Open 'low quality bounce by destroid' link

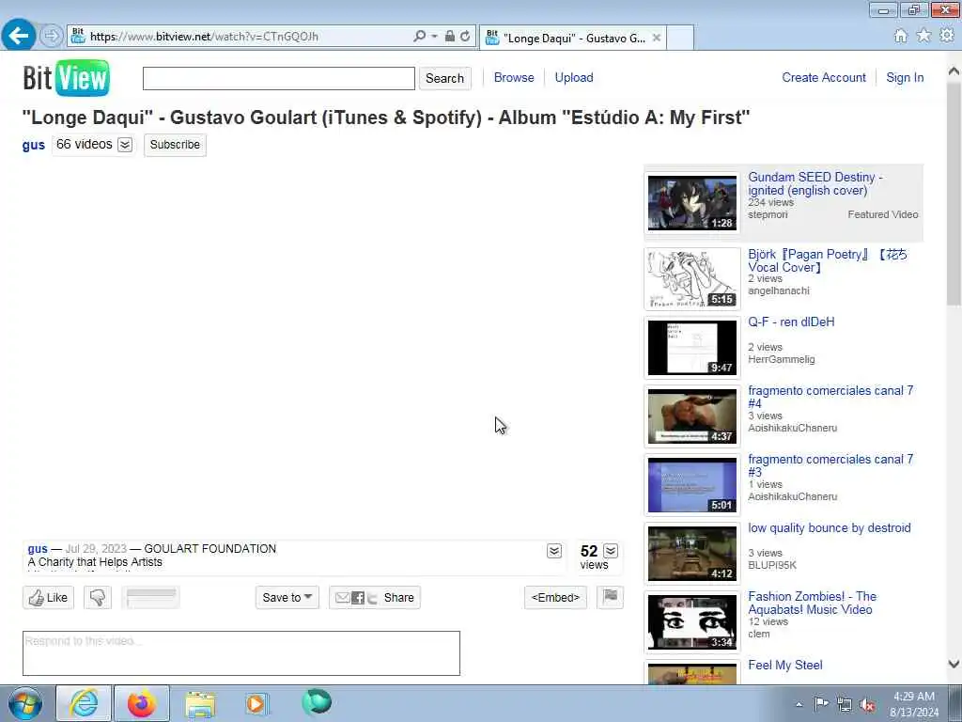tap(829, 528)
